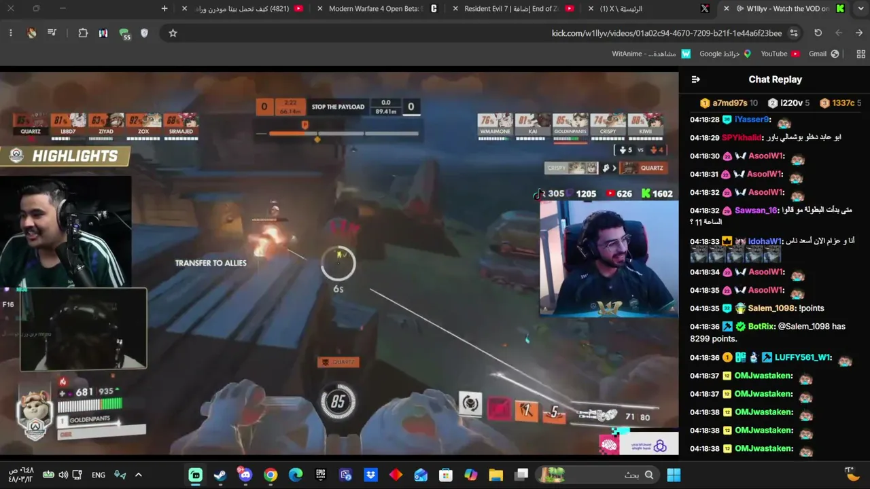870x489 pixels.
Task: Open Discord from the taskbar
Action: pyautogui.click(x=245, y=474)
